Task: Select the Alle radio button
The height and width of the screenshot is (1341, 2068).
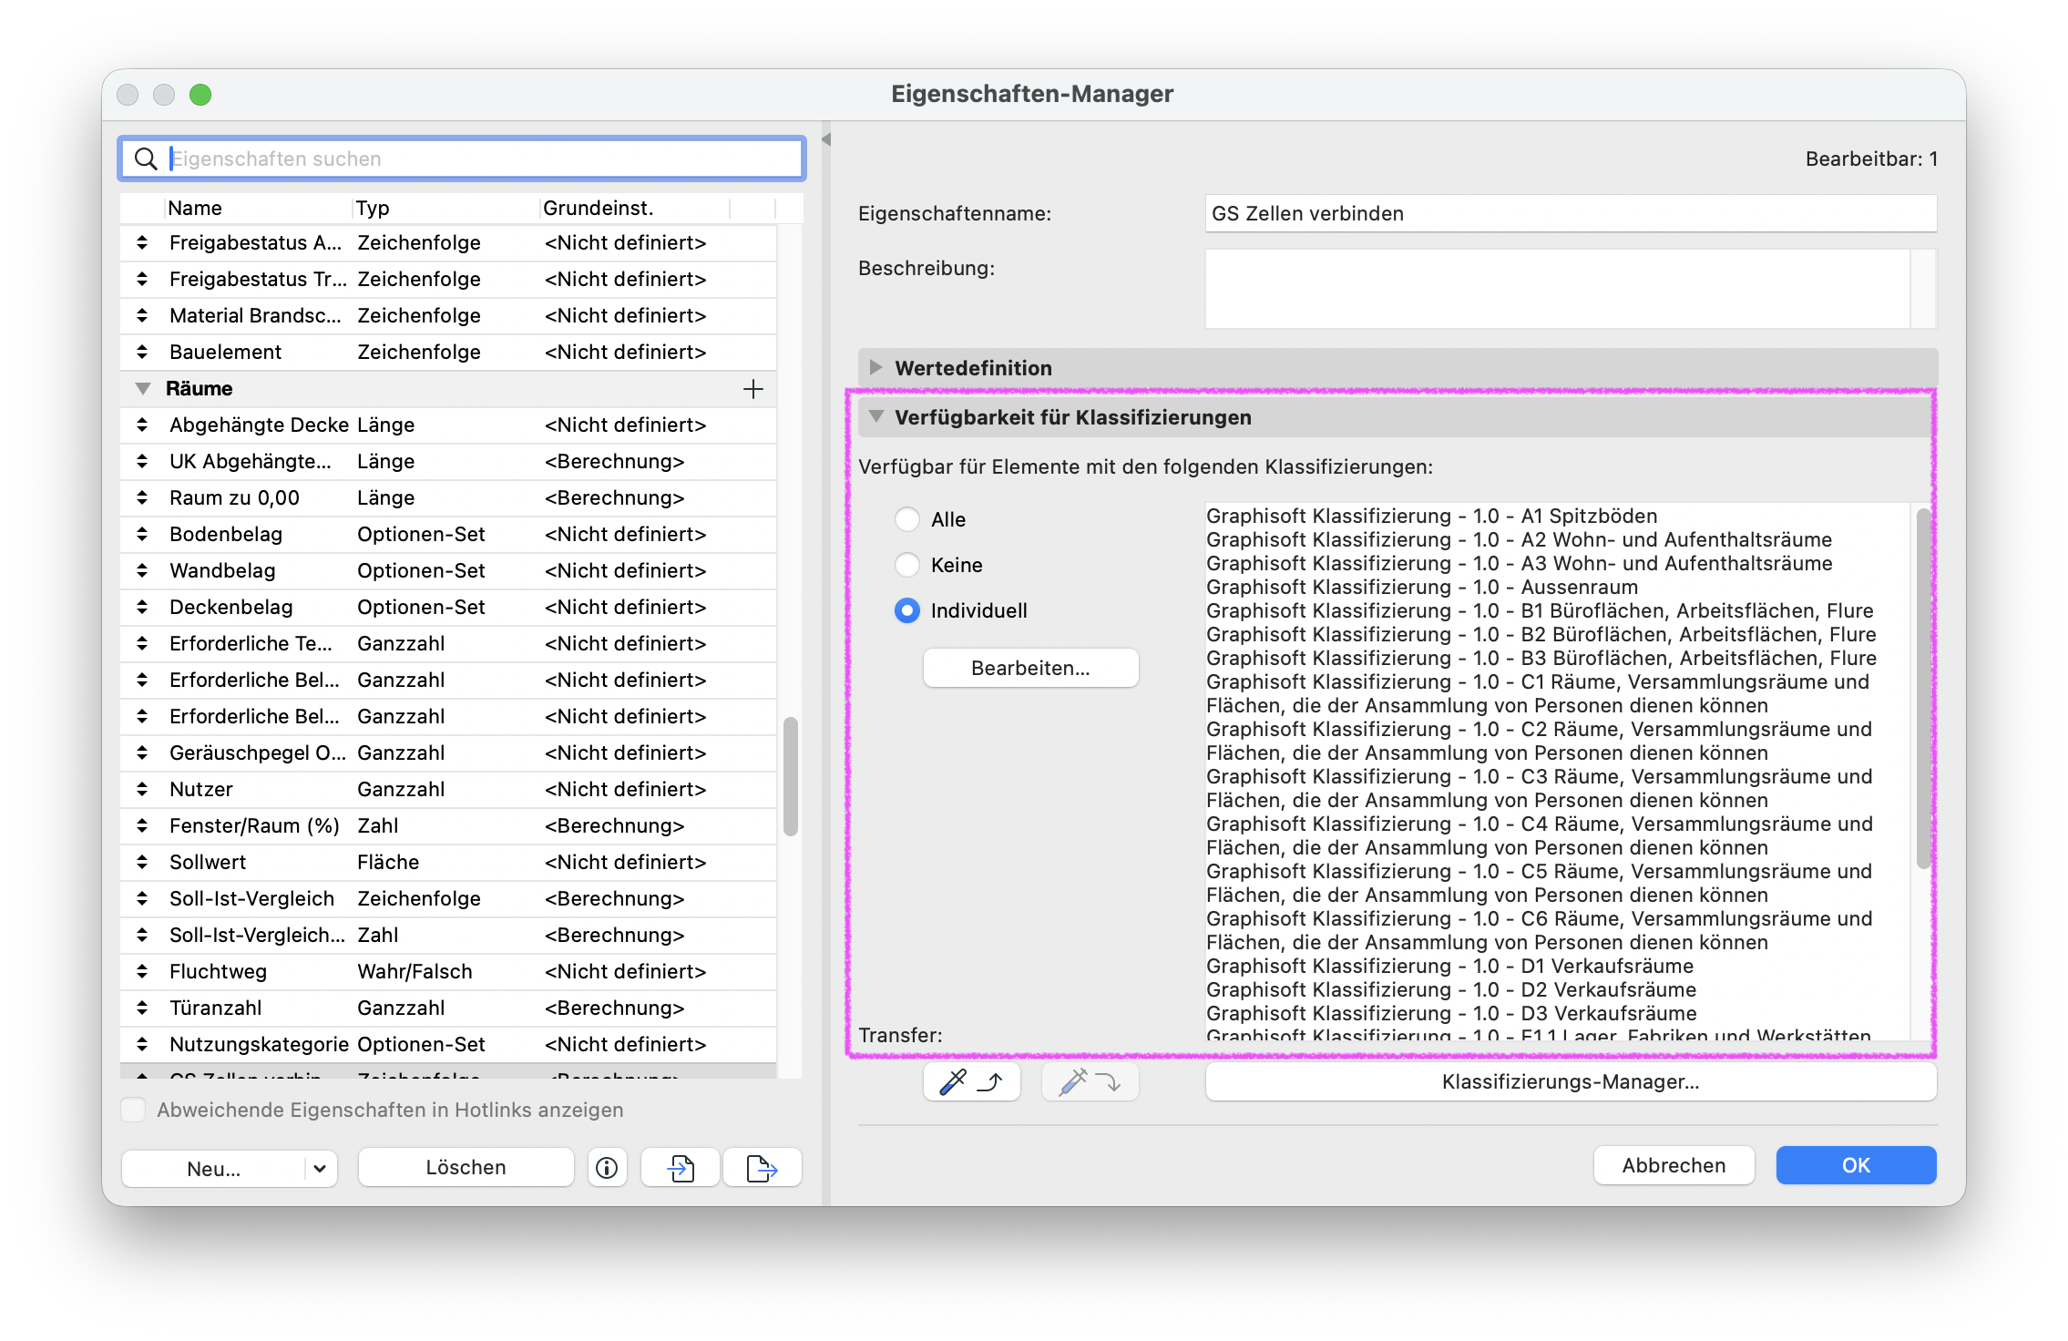Action: (907, 519)
